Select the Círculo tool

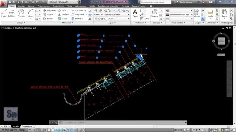tap(21, 13)
